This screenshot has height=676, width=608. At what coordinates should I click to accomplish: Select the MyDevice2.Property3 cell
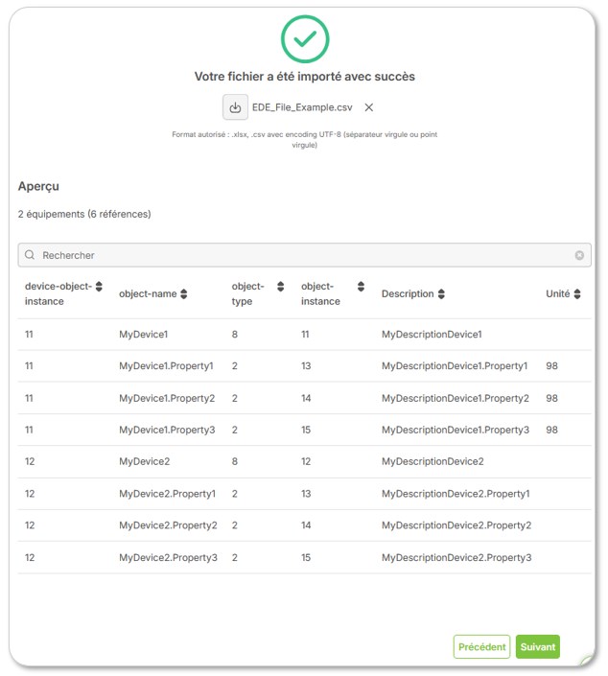[168, 557]
